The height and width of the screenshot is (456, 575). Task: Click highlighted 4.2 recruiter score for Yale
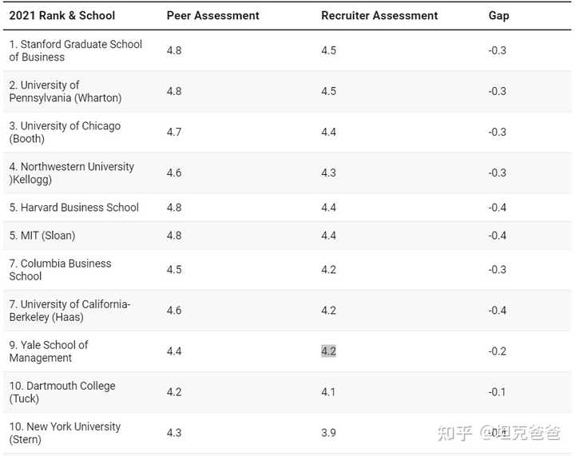[328, 351]
